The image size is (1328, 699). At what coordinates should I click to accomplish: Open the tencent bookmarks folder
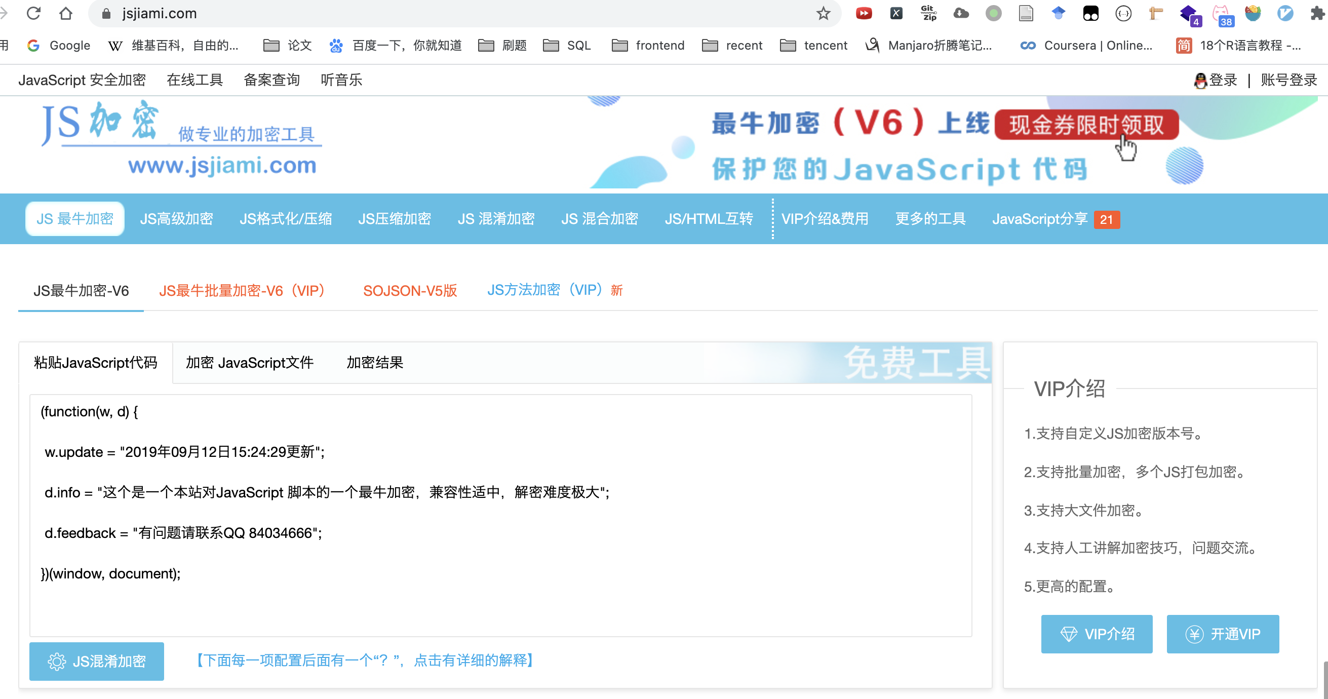[813, 46]
